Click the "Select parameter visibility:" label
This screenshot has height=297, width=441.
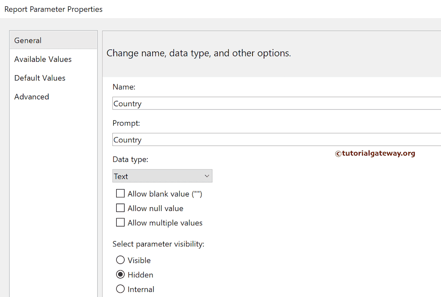click(x=158, y=244)
